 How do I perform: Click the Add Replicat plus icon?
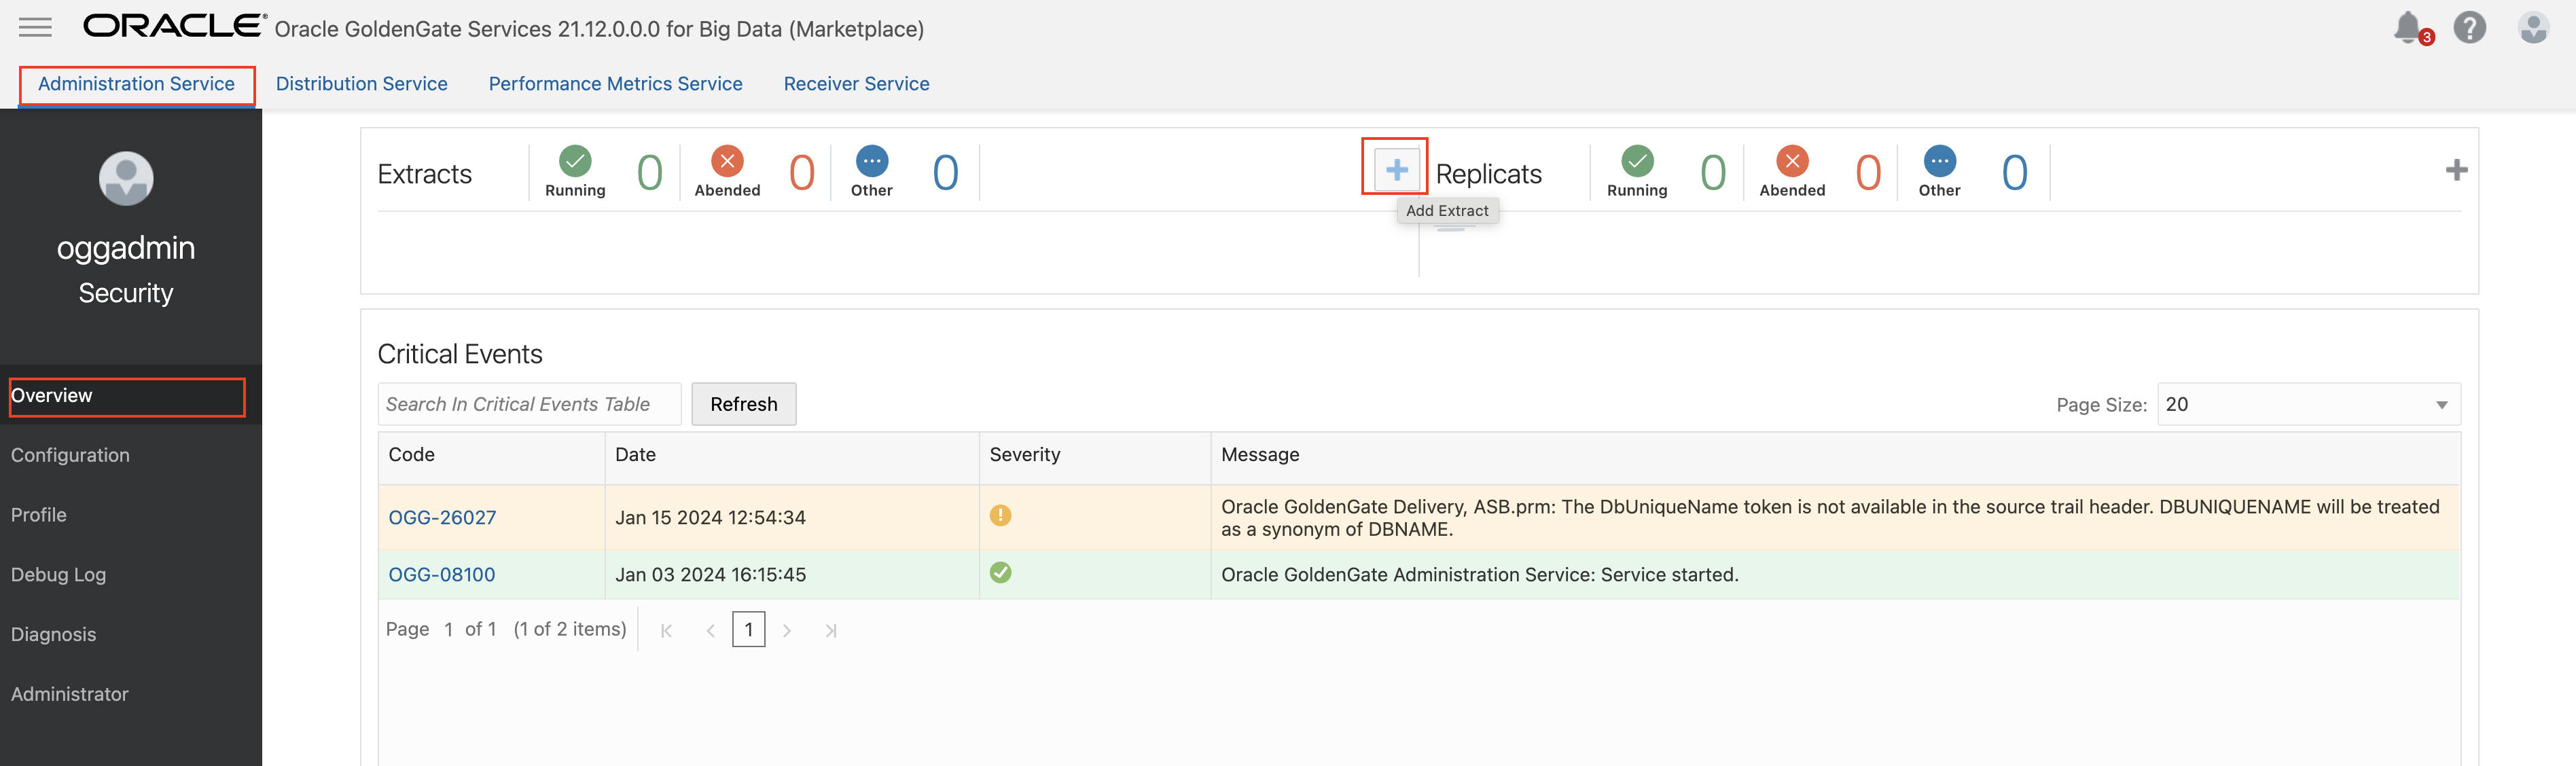(x=2456, y=170)
